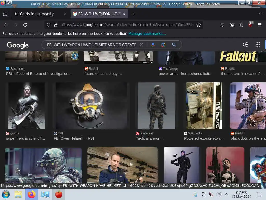Open Firefox View tab list icon

tap(5, 14)
